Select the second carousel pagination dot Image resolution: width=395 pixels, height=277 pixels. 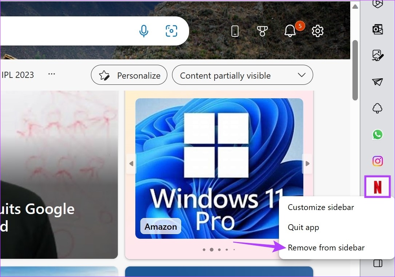(212, 250)
